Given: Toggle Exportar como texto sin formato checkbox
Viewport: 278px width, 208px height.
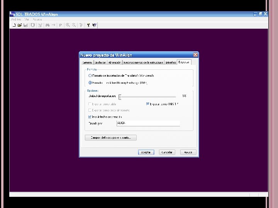Looking at the screenshot, I should 90,110.
